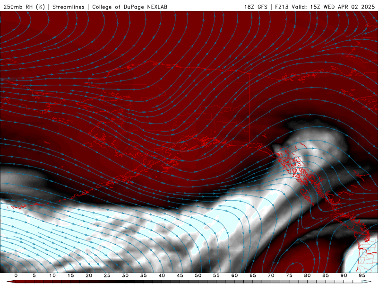The width and height of the screenshot is (378, 284).
Task: Click the "45" humidity scale label
Action: tap(180, 275)
